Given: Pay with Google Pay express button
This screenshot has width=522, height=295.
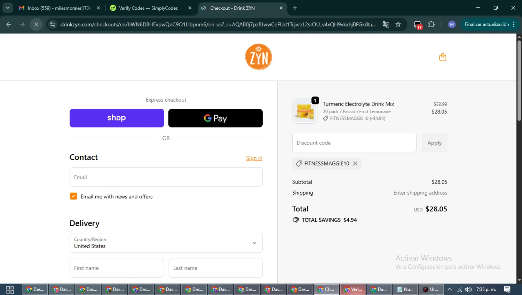Looking at the screenshot, I should [215, 118].
